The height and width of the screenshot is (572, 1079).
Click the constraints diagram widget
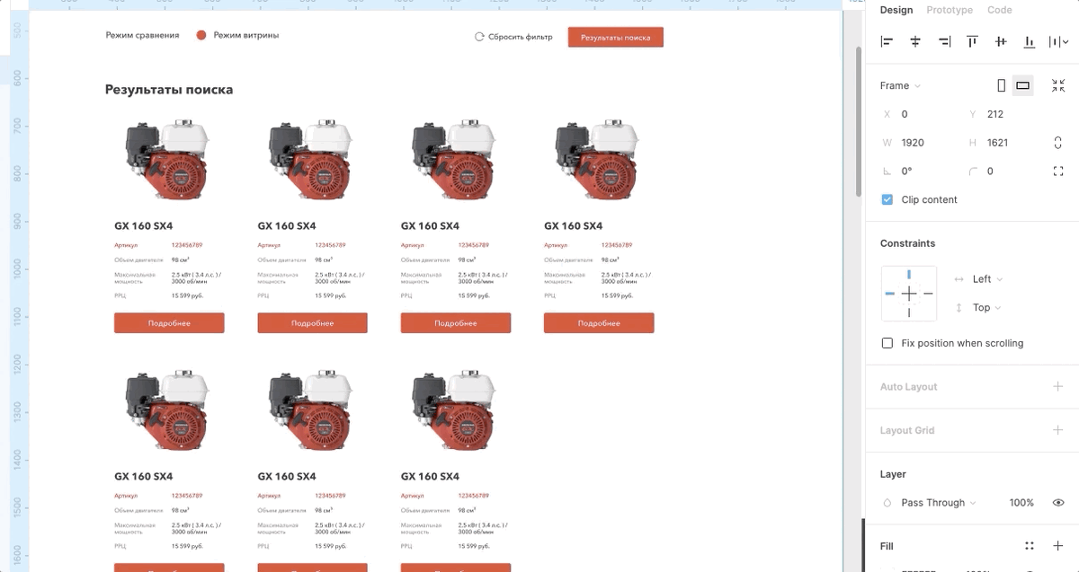tap(909, 294)
